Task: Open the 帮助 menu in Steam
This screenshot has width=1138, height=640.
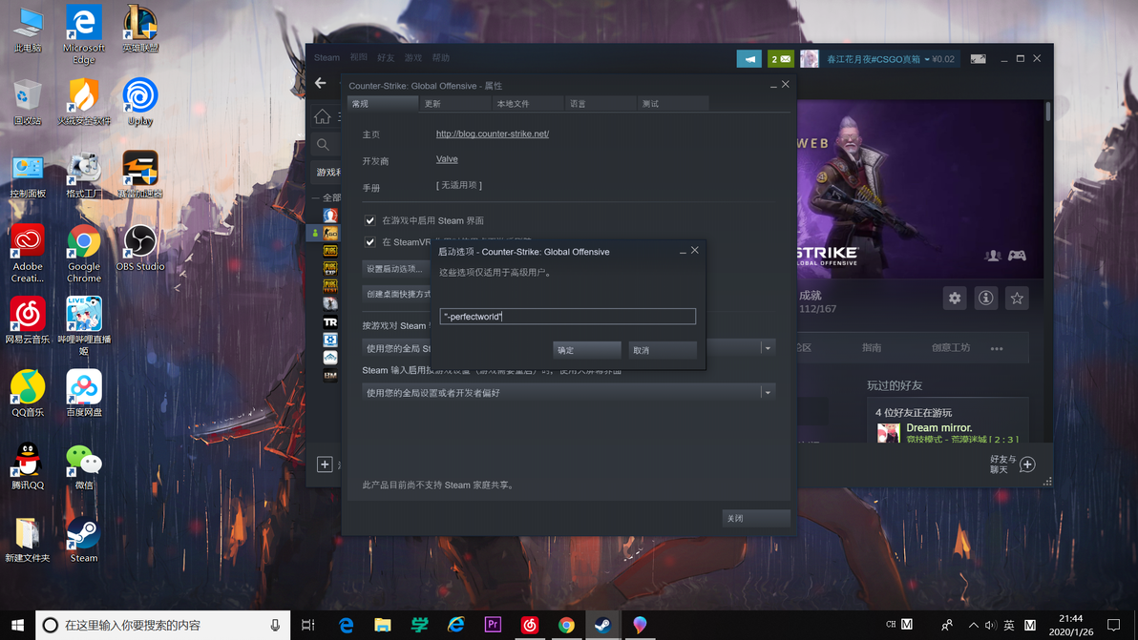Action: tap(440, 58)
